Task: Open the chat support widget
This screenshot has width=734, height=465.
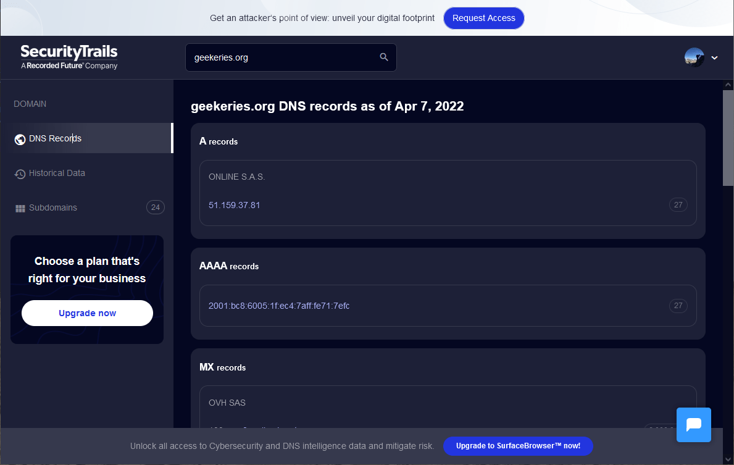Action: coord(693,425)
